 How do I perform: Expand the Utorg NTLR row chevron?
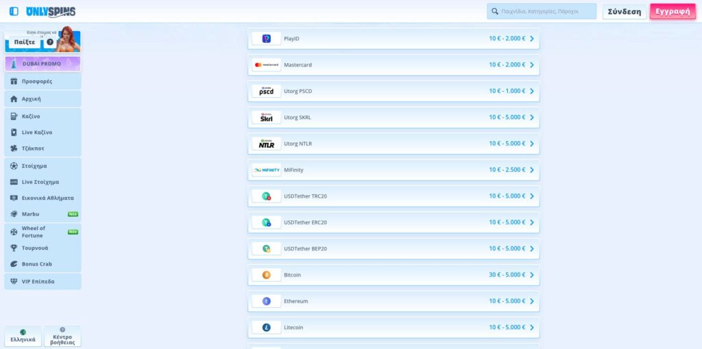[531, 144]
